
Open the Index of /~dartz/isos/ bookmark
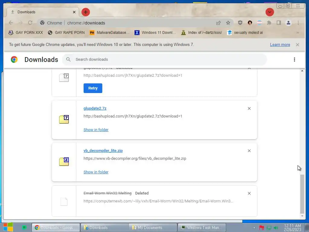[201, 33]
